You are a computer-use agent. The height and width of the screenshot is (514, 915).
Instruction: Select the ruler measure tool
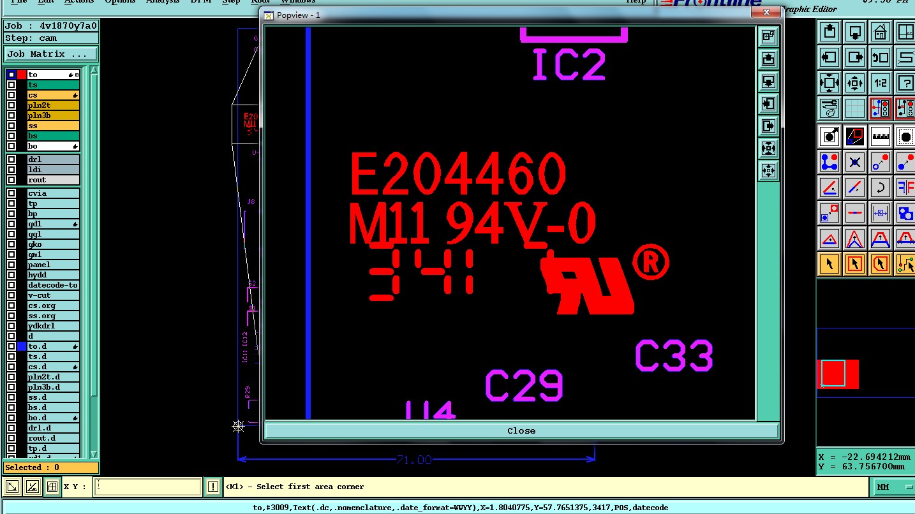(x=880, y=136)
